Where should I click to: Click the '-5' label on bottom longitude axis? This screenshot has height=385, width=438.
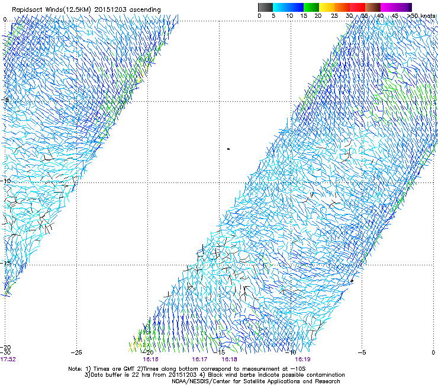pos(362,352)
